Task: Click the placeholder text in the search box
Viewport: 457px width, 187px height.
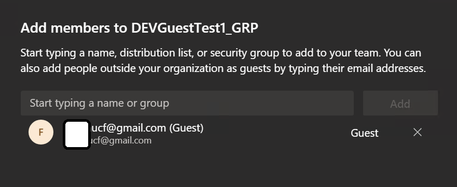Action: 100,103
